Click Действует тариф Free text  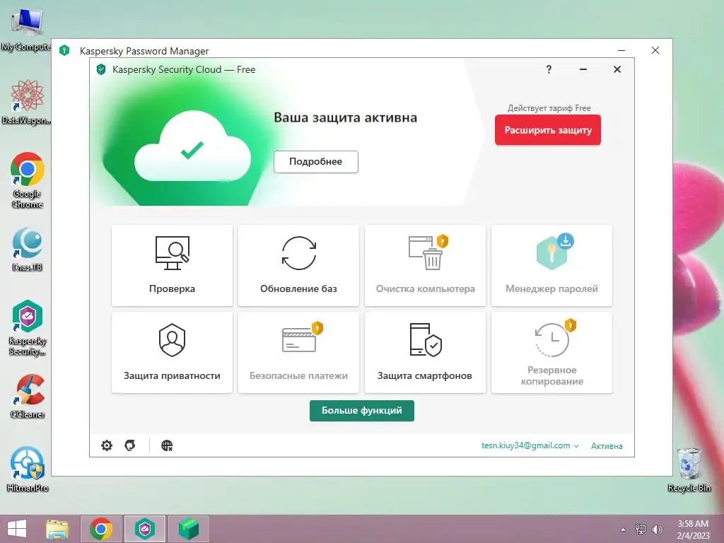coord(549,108)
